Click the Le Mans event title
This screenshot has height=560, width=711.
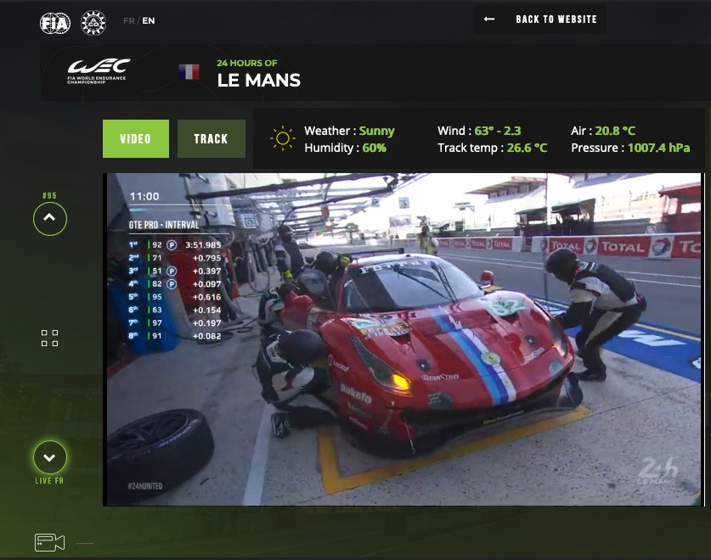[258, 81]
